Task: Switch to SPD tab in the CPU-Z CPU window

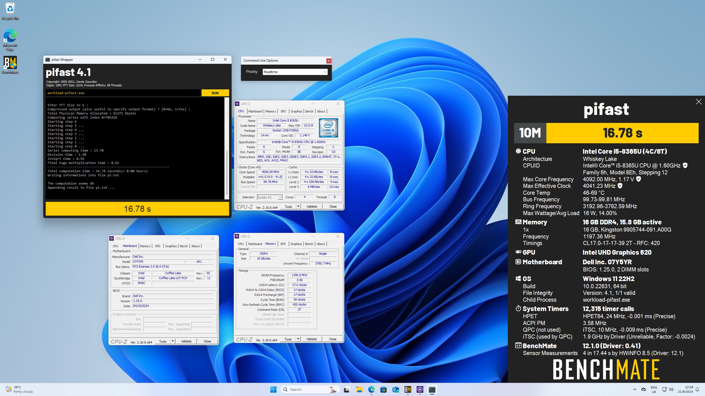Action: tap(283, 111)
